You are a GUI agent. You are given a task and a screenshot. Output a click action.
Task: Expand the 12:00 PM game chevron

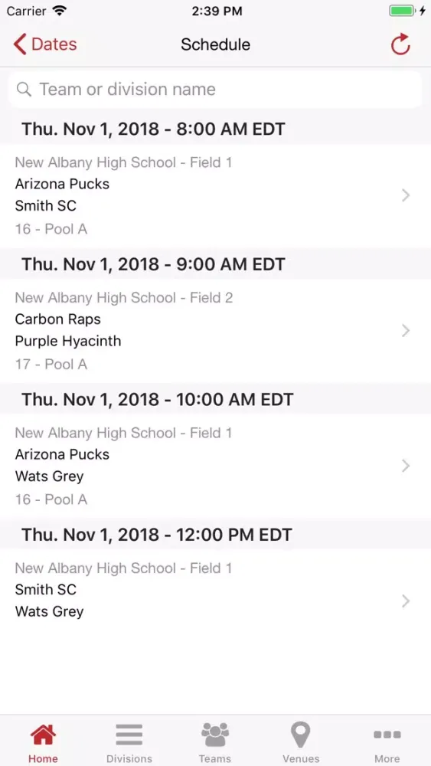pyautogui.click(x=406, y=601)
